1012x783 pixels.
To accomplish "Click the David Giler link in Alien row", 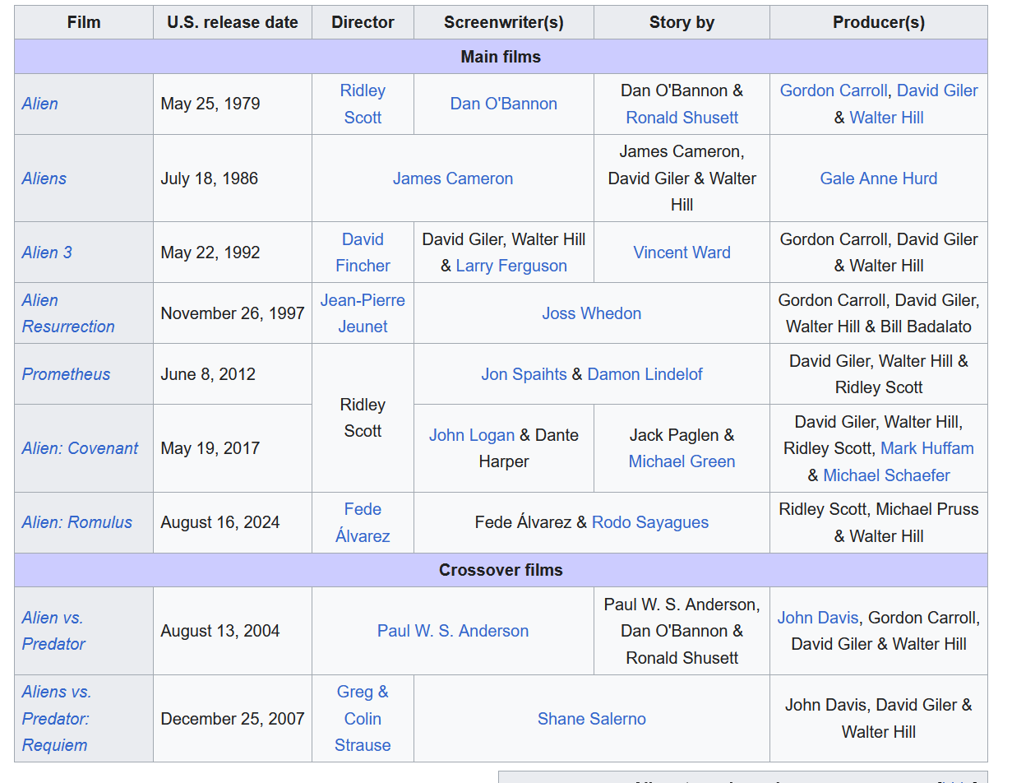I will [937, 90].
